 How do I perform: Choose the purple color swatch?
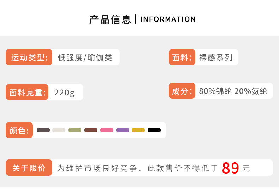123,130
